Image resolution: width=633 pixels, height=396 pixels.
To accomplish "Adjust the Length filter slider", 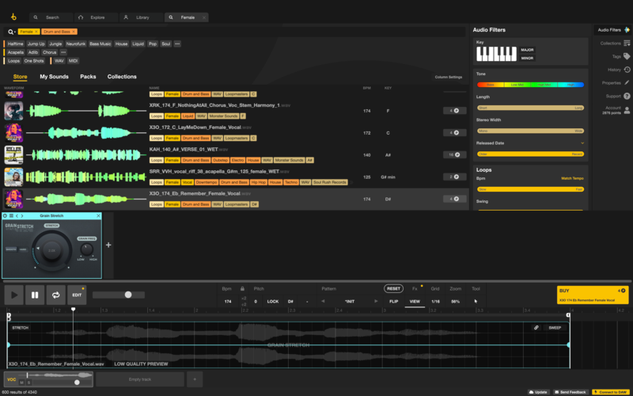I will pyautogui.click(x=530, y=108).
